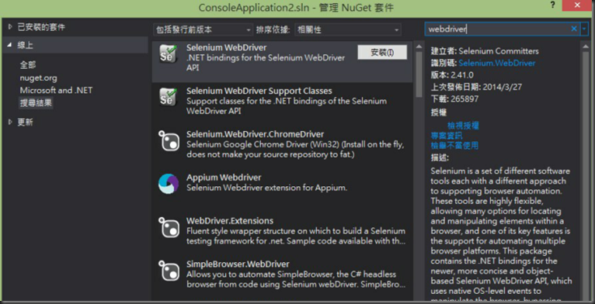Click the WebDriver.Extensions package icon
The width and height of the screenshot is (595, 304).
[x=168, y=227]
